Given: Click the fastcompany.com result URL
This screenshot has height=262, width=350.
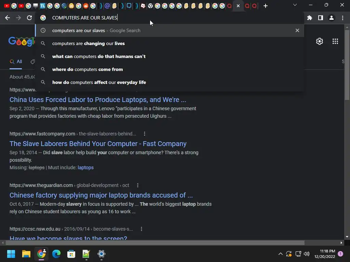Looking at the screenshot, I should 73,134.
